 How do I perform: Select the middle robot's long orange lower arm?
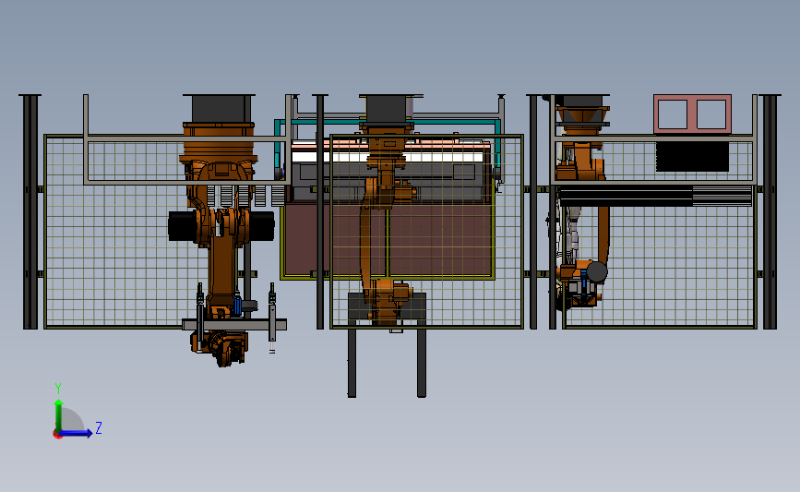coord(367,240)
